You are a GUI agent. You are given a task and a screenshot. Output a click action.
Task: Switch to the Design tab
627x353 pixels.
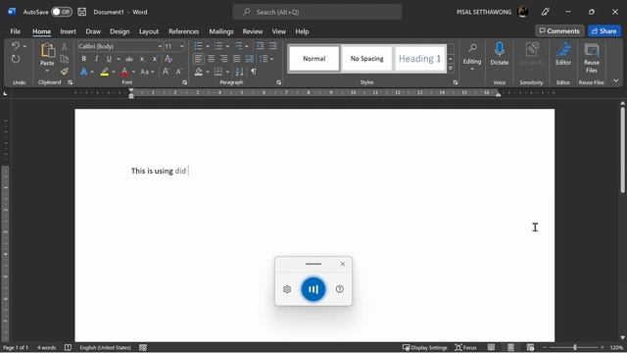pyautogui.click(x=120, y=31)
